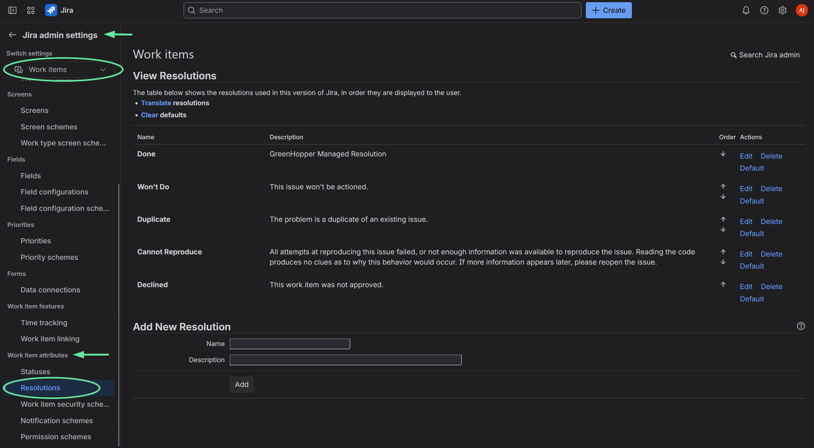This screenshot has width=814, height=448.
Task: Click help icon beside Add New Resolution
Action: [801, 326]
